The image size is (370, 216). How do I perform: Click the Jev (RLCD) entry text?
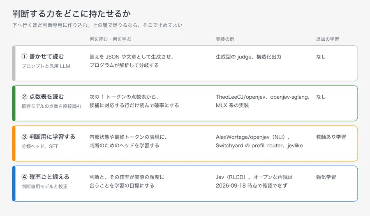pyautogui.click(x=231, y=177)
